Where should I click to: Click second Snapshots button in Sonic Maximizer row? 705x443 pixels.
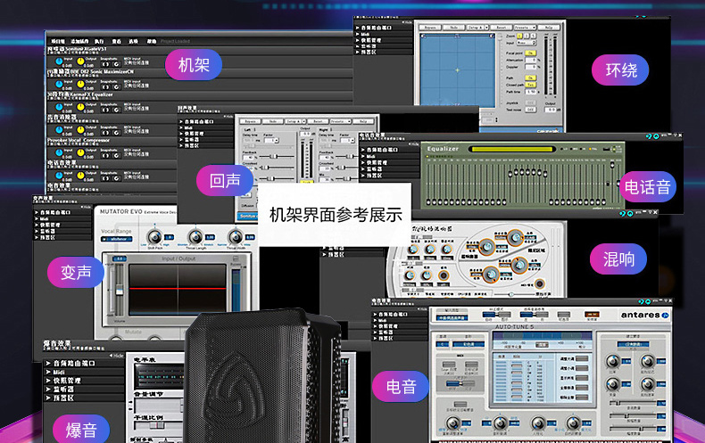tap(116, 86)
